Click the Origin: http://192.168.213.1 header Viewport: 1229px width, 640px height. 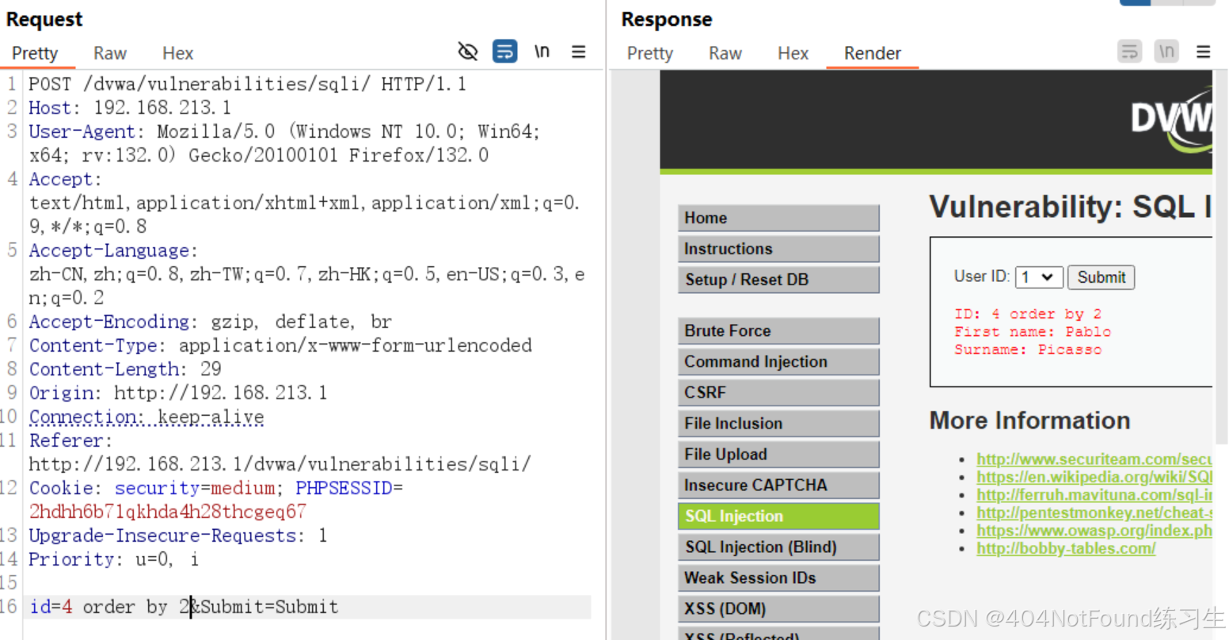tap(178, 393)
